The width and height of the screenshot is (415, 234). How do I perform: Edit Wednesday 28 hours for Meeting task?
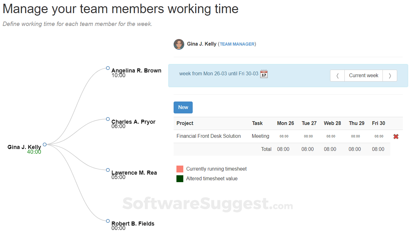(331, 137)
